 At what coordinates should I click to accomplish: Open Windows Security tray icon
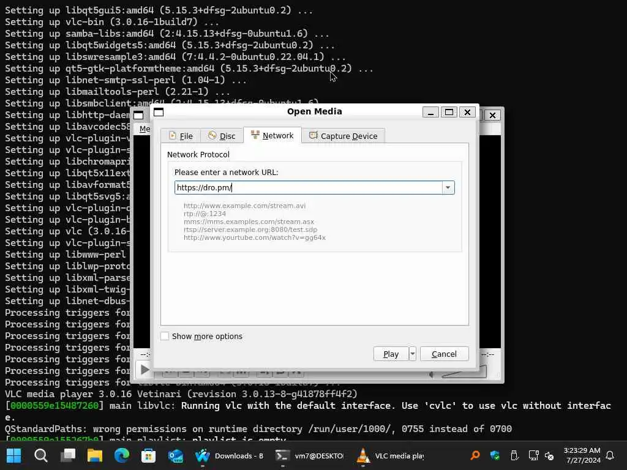[x=495, y=455]
